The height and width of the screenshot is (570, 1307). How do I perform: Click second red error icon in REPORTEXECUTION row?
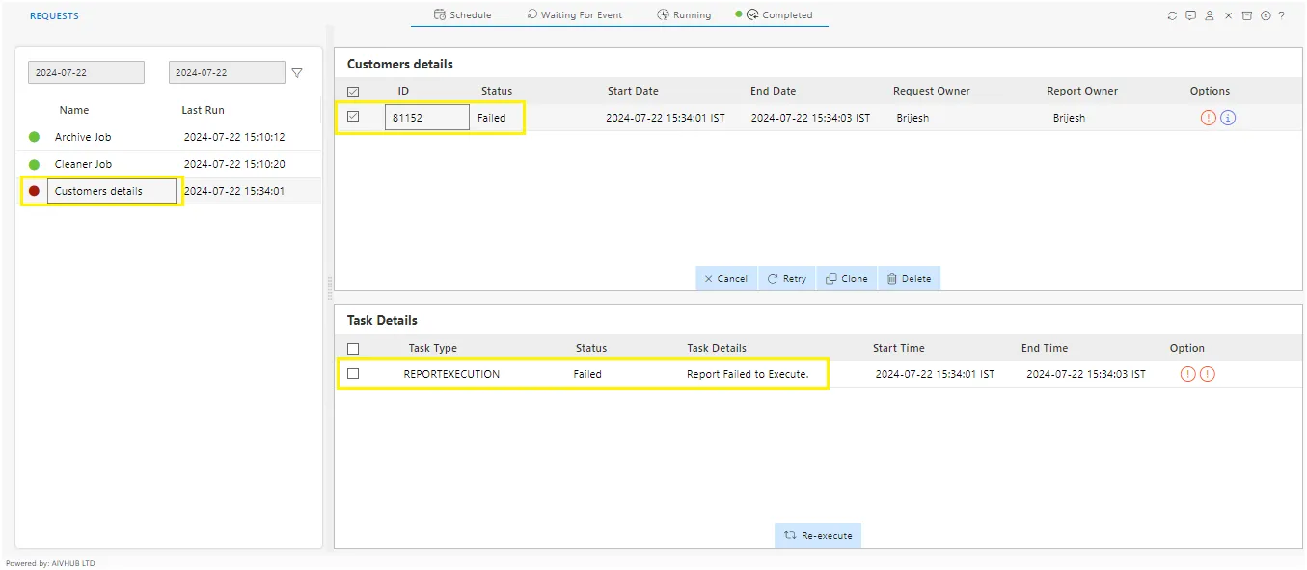pyautogui.click(x=1207, y=374)
